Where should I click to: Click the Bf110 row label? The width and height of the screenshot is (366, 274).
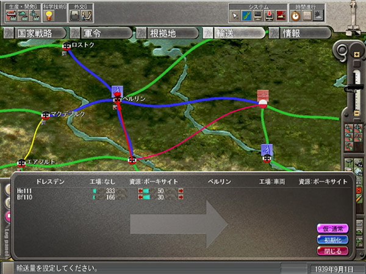(x=24, y=197)
